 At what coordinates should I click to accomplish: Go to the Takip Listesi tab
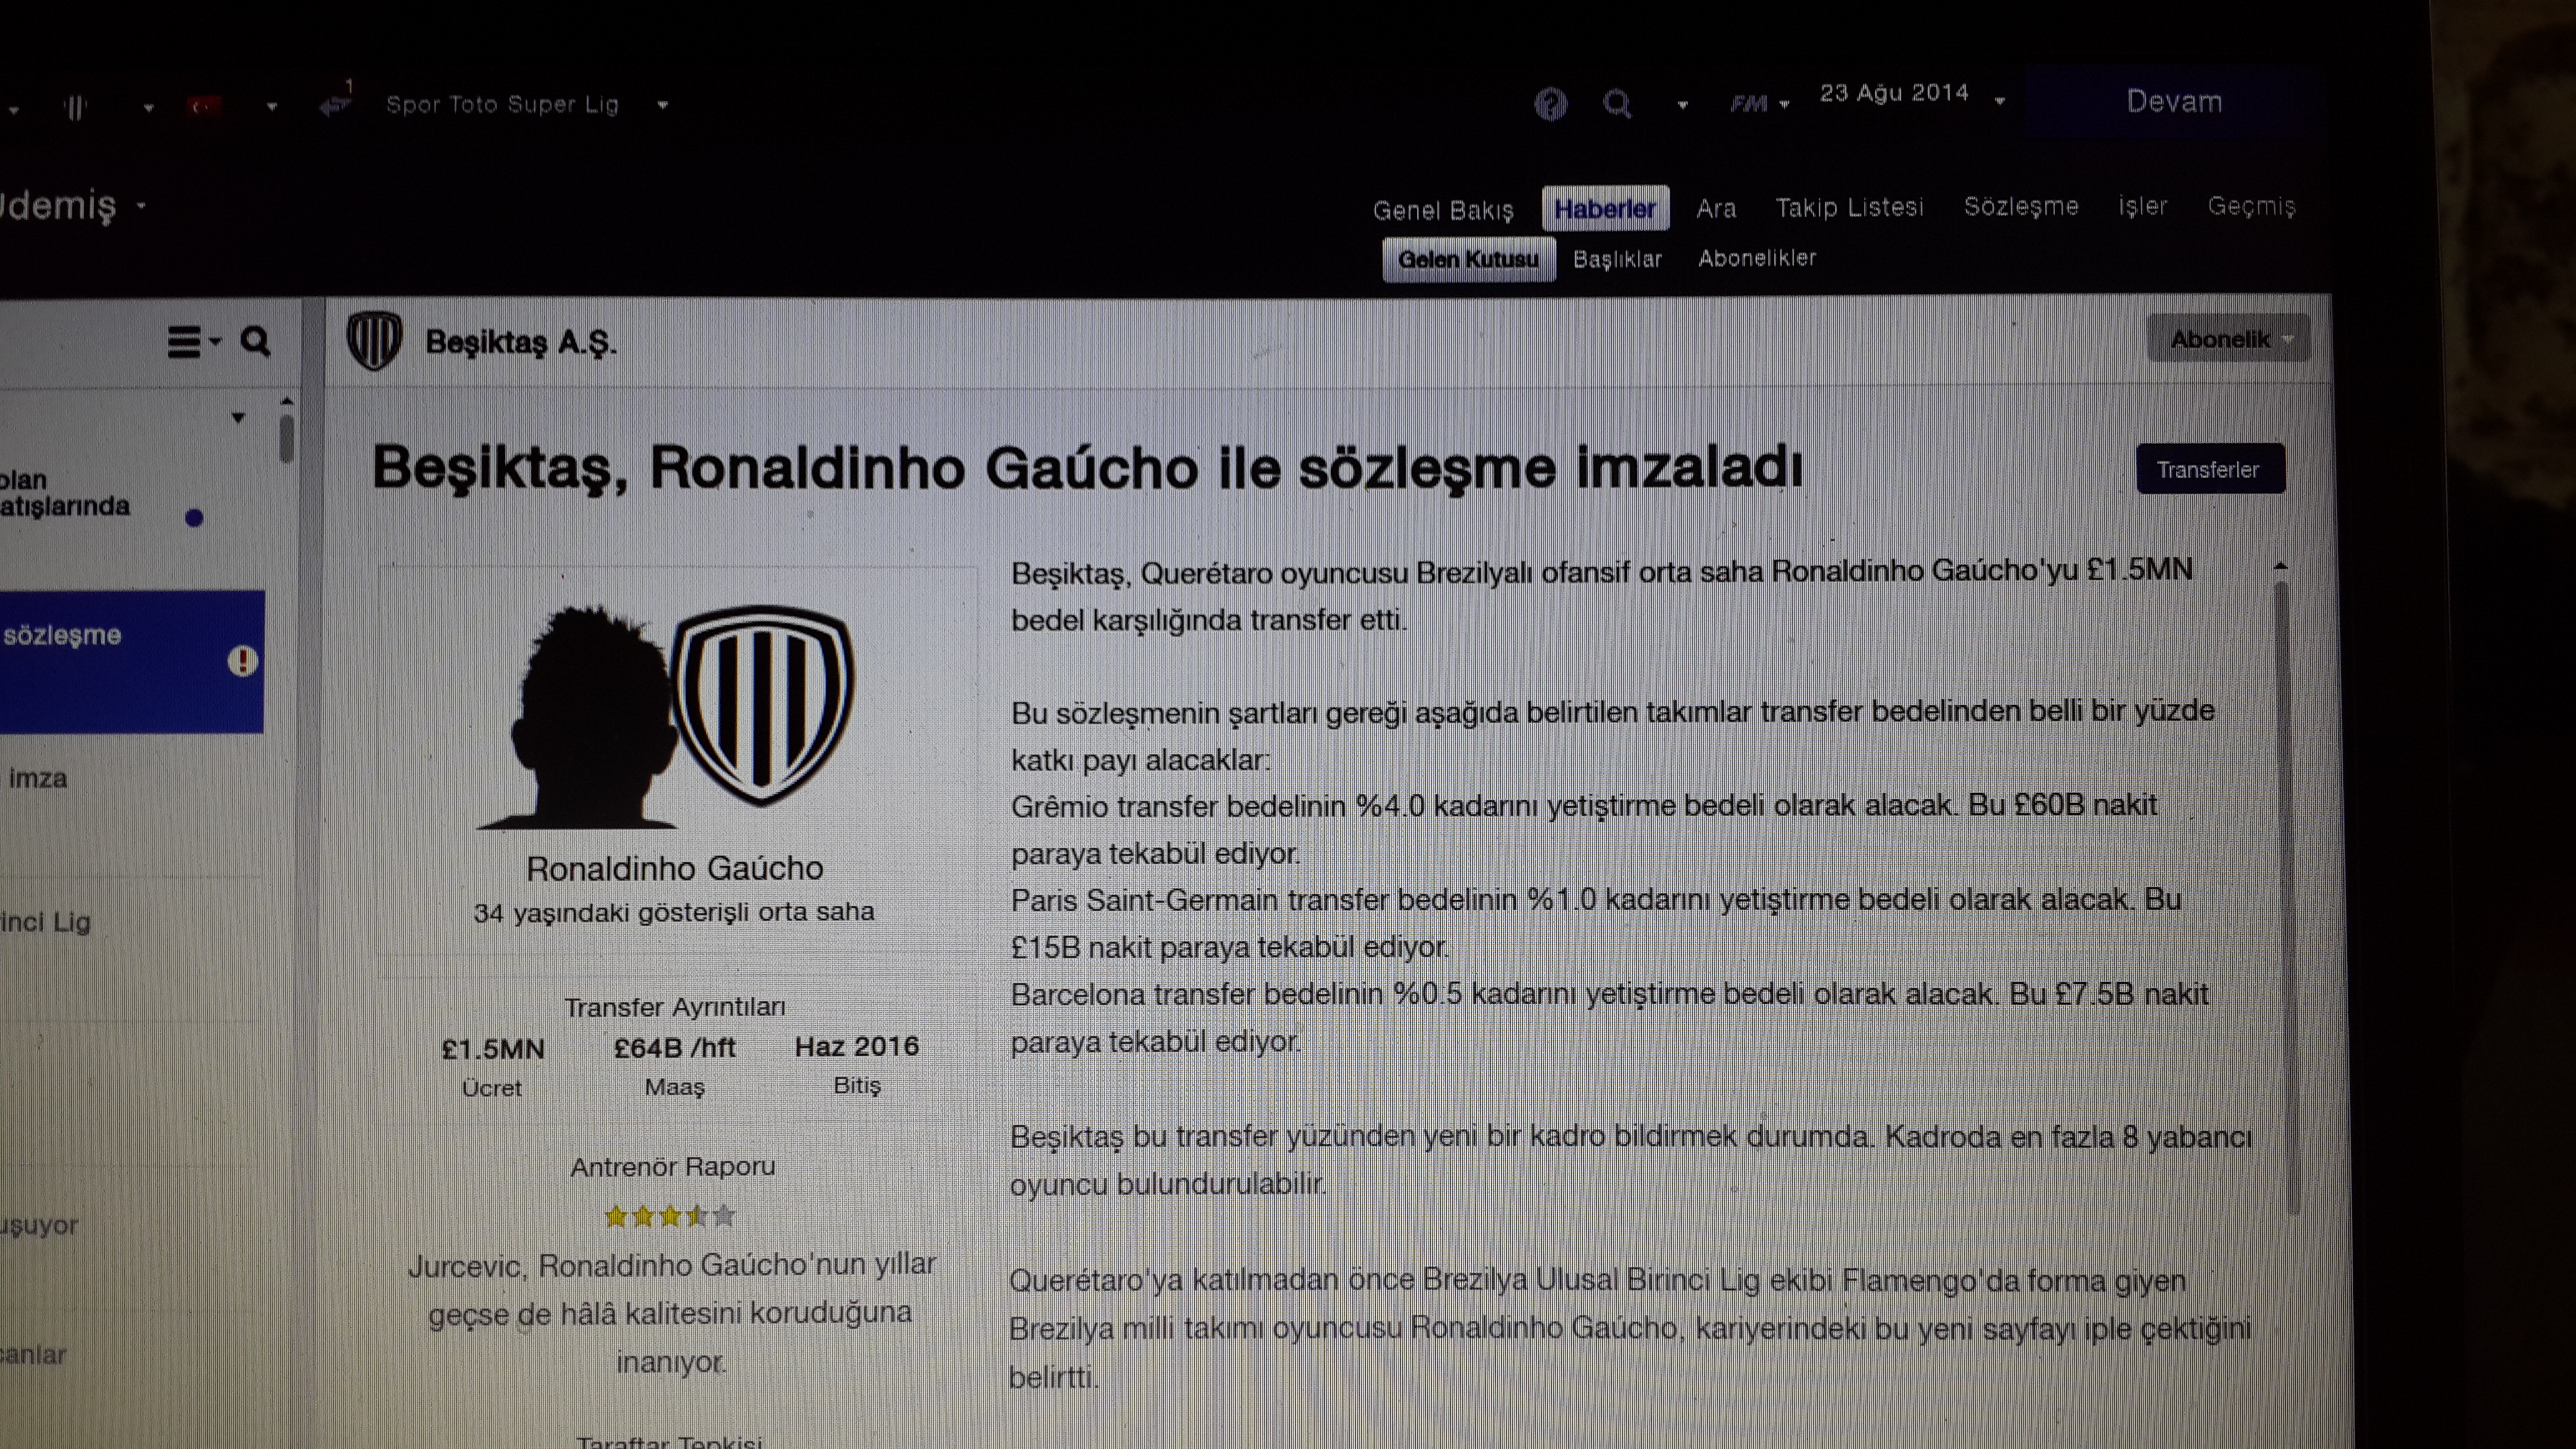[1849, 207]
